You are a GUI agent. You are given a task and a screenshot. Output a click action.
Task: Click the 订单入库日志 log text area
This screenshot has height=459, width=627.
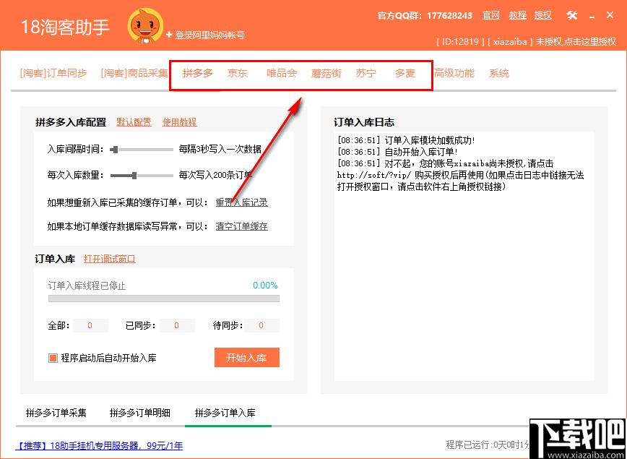(464, 256)
